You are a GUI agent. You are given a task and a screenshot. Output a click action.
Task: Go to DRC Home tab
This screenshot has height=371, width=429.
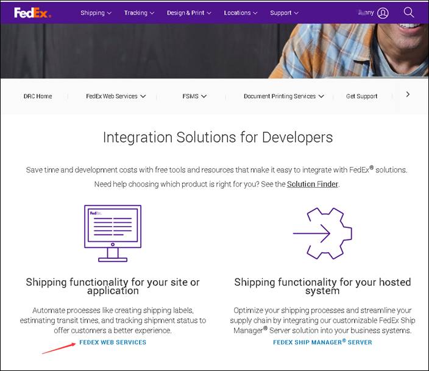[38, 96]
